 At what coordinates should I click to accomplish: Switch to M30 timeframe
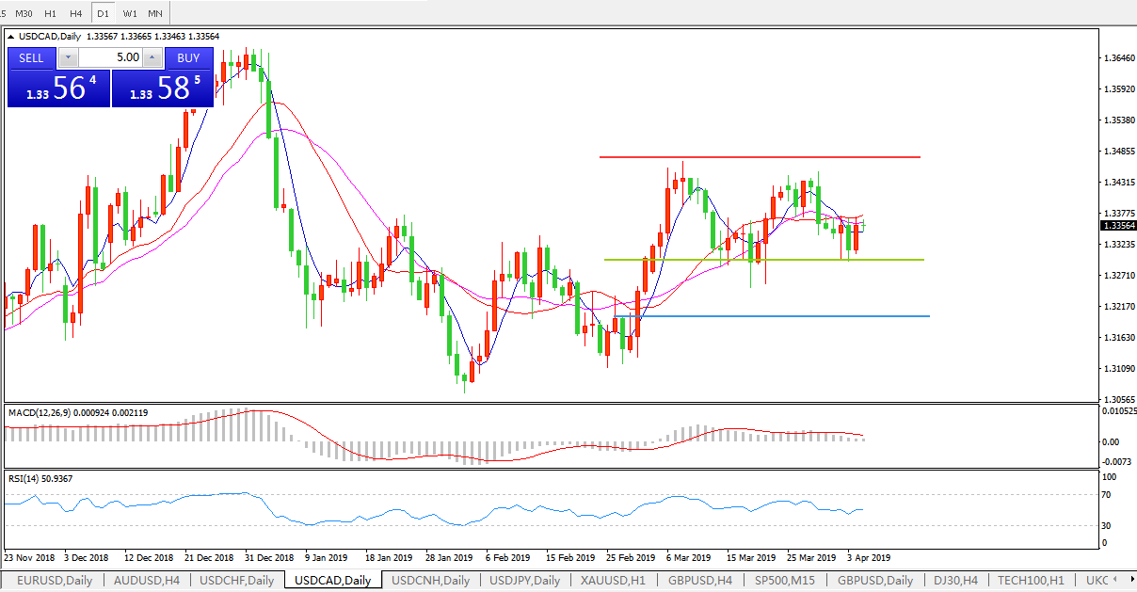tap(24, 13)
